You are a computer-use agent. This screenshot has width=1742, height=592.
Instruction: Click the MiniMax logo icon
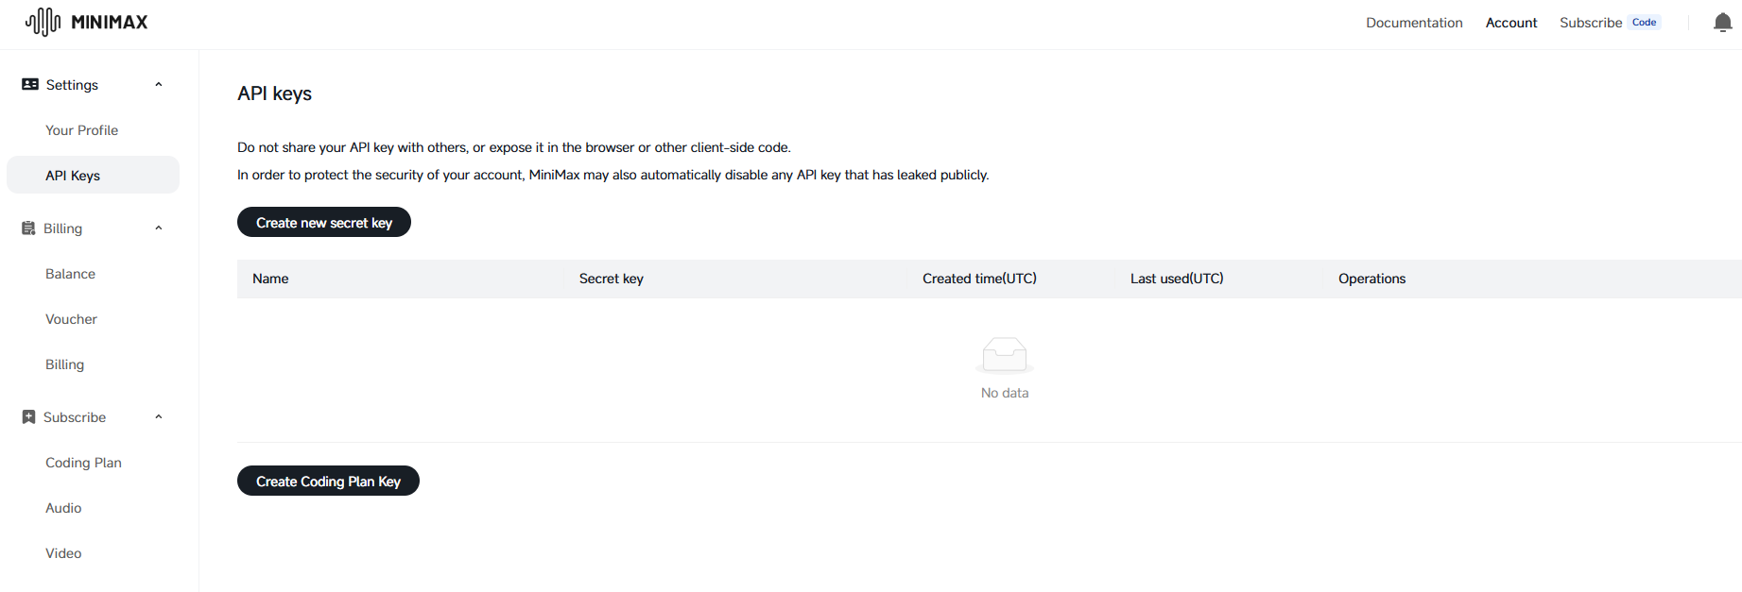tap(43, 22)
